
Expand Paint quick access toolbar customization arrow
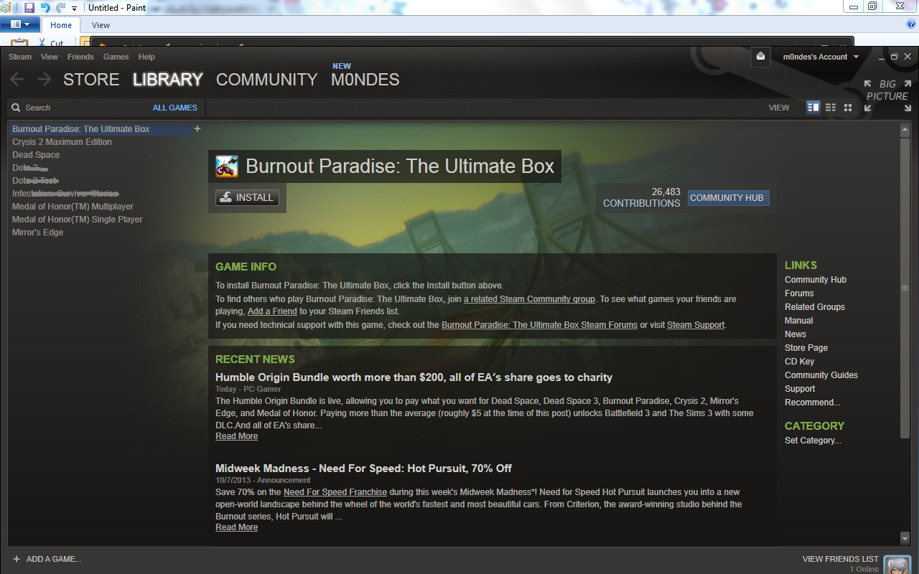point(74,8)
